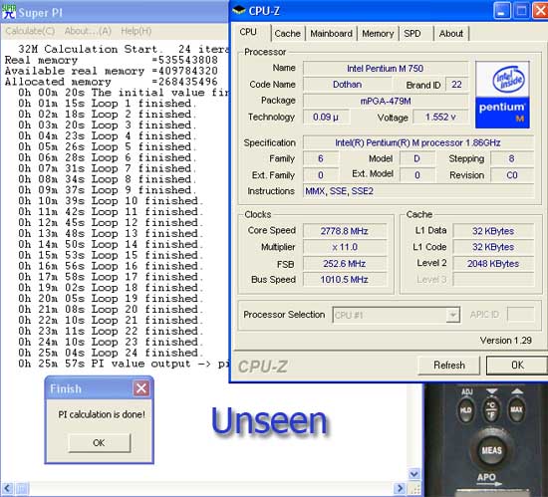Click the revision value 'C0'
This screenshot has height=497, width=548.
click(x=512, y=175)
